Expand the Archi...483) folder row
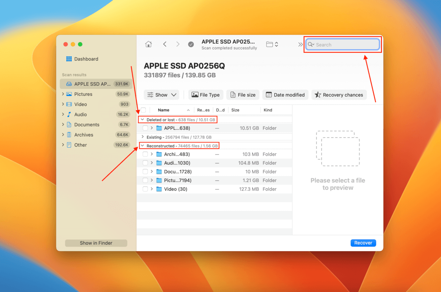 [152, 154]
